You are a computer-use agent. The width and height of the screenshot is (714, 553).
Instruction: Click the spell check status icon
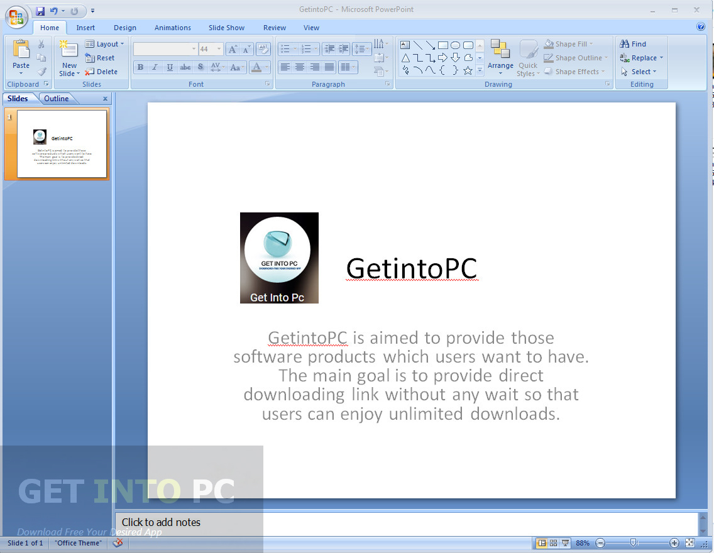[118, 542]
